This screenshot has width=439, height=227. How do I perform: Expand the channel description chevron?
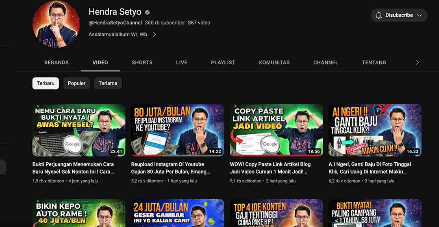coord(154,35)
